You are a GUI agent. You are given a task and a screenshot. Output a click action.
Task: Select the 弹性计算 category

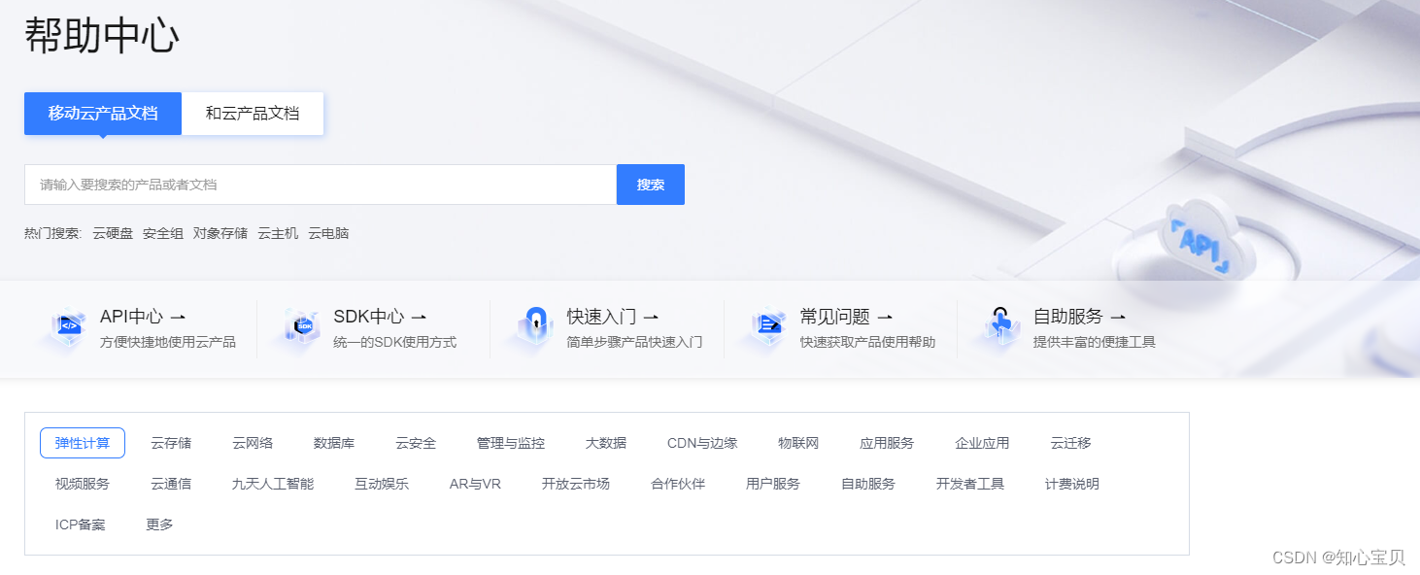pyautogui.click(x=83, y=443)
